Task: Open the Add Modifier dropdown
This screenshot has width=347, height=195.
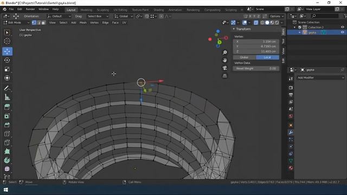Action: click(320, 77)
